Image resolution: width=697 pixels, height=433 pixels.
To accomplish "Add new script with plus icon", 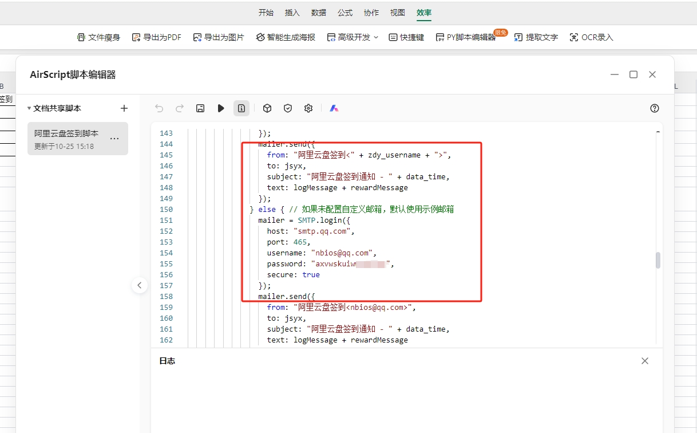I will pyautogui.click(x=124, y=108).
